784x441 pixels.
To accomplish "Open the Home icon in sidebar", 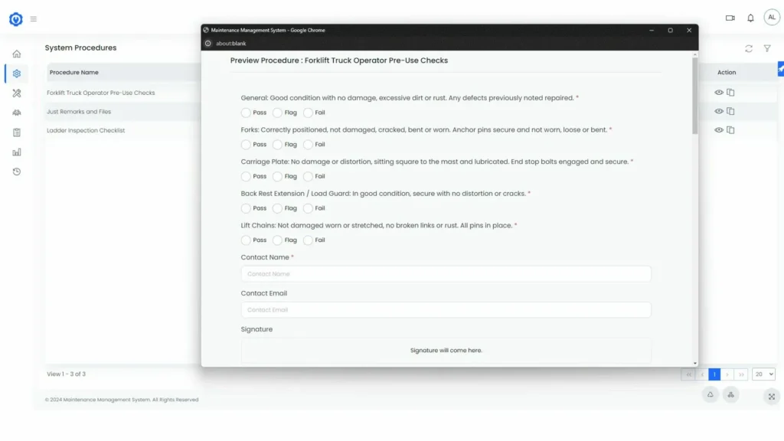I will coord(16,54).
